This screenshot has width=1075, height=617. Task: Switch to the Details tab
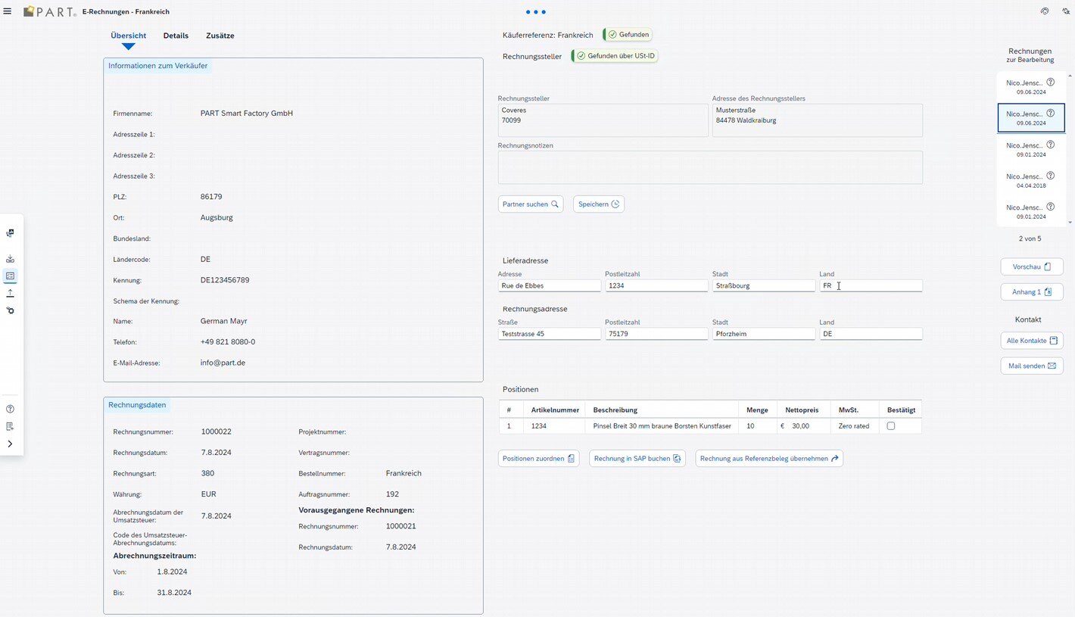point(176,36)
